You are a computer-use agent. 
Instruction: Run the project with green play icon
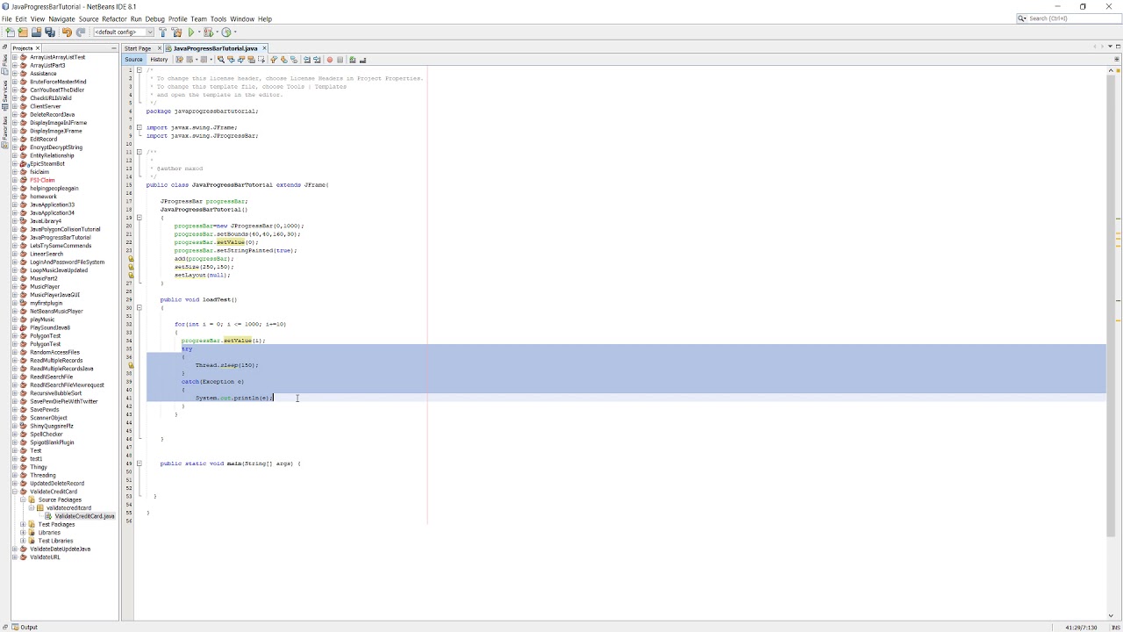click(x=190, y=32)
